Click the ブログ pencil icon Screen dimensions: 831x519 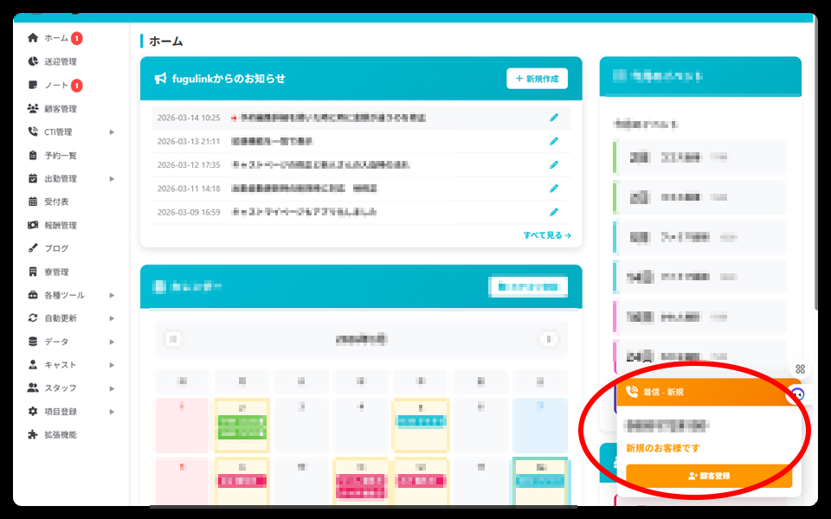tap(33, 248)
